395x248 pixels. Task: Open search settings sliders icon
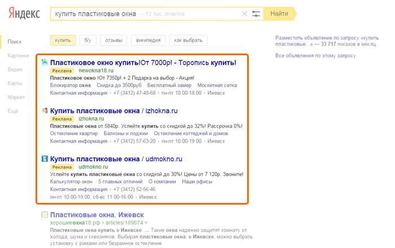[x=256, y=14]
